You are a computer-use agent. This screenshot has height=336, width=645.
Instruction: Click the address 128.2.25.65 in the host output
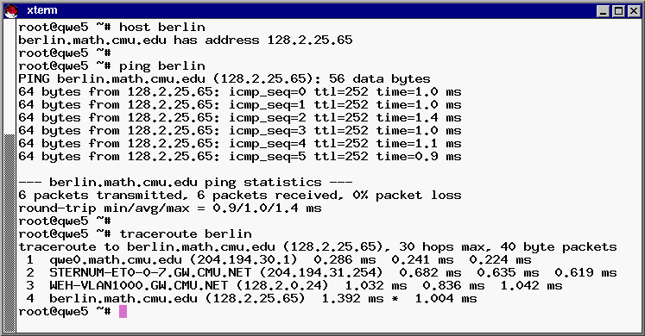310,40
